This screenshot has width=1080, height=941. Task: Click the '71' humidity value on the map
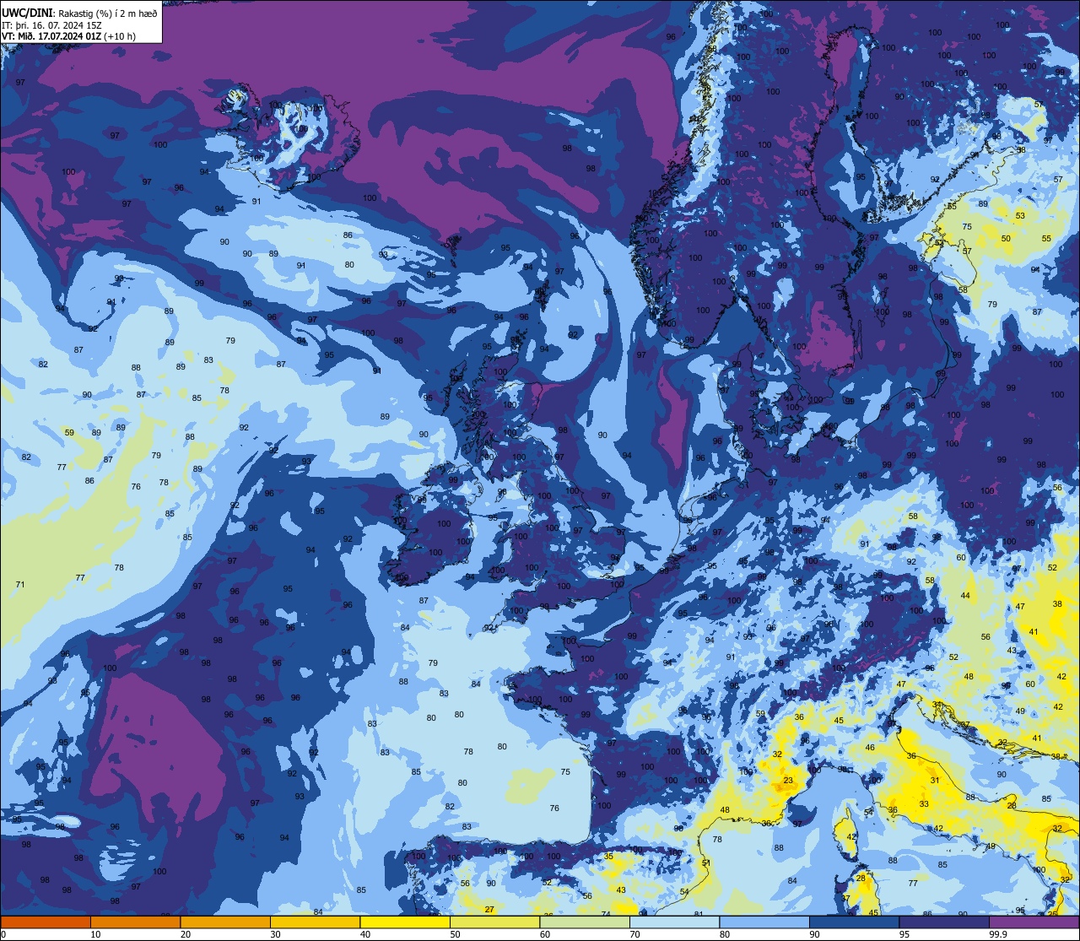(x=20, y=584)
